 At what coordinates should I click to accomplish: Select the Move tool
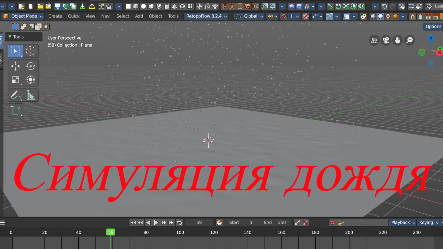(15, 66)
